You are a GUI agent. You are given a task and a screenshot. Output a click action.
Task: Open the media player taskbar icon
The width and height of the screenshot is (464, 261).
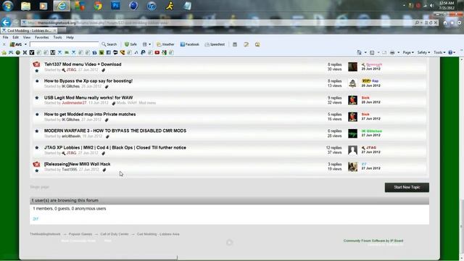(x=43, y=6)
